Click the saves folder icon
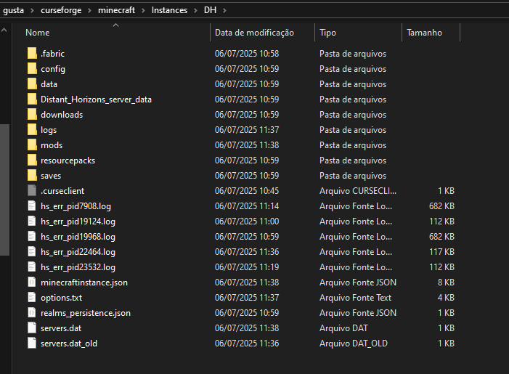 point(31,176)
